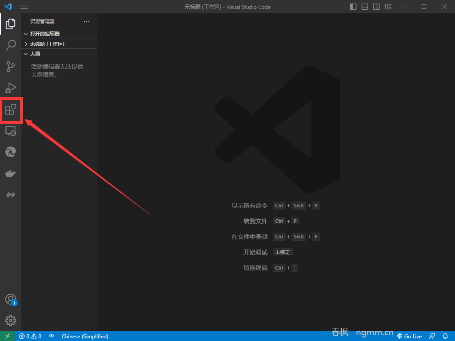Open the Remote Explorer view
The image size is (455, 341).
[x=11, y=131]
